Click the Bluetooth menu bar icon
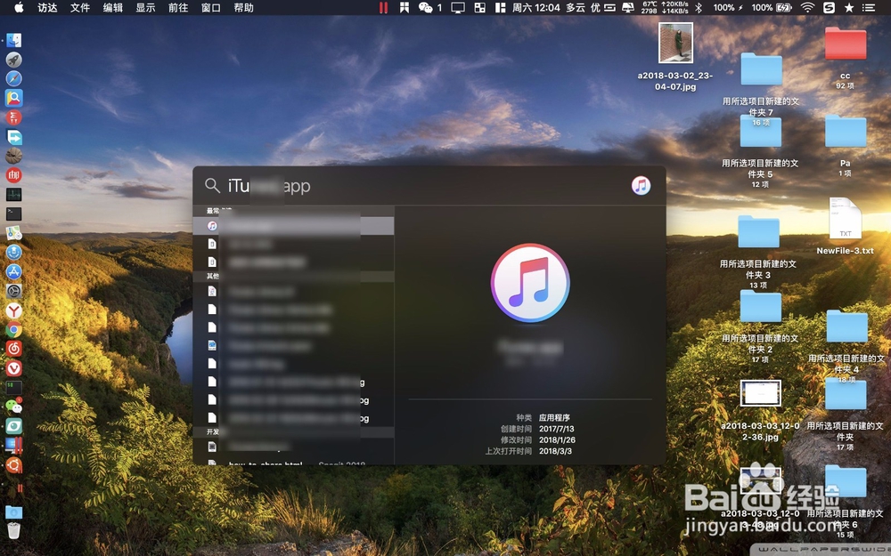 point(699,7)
